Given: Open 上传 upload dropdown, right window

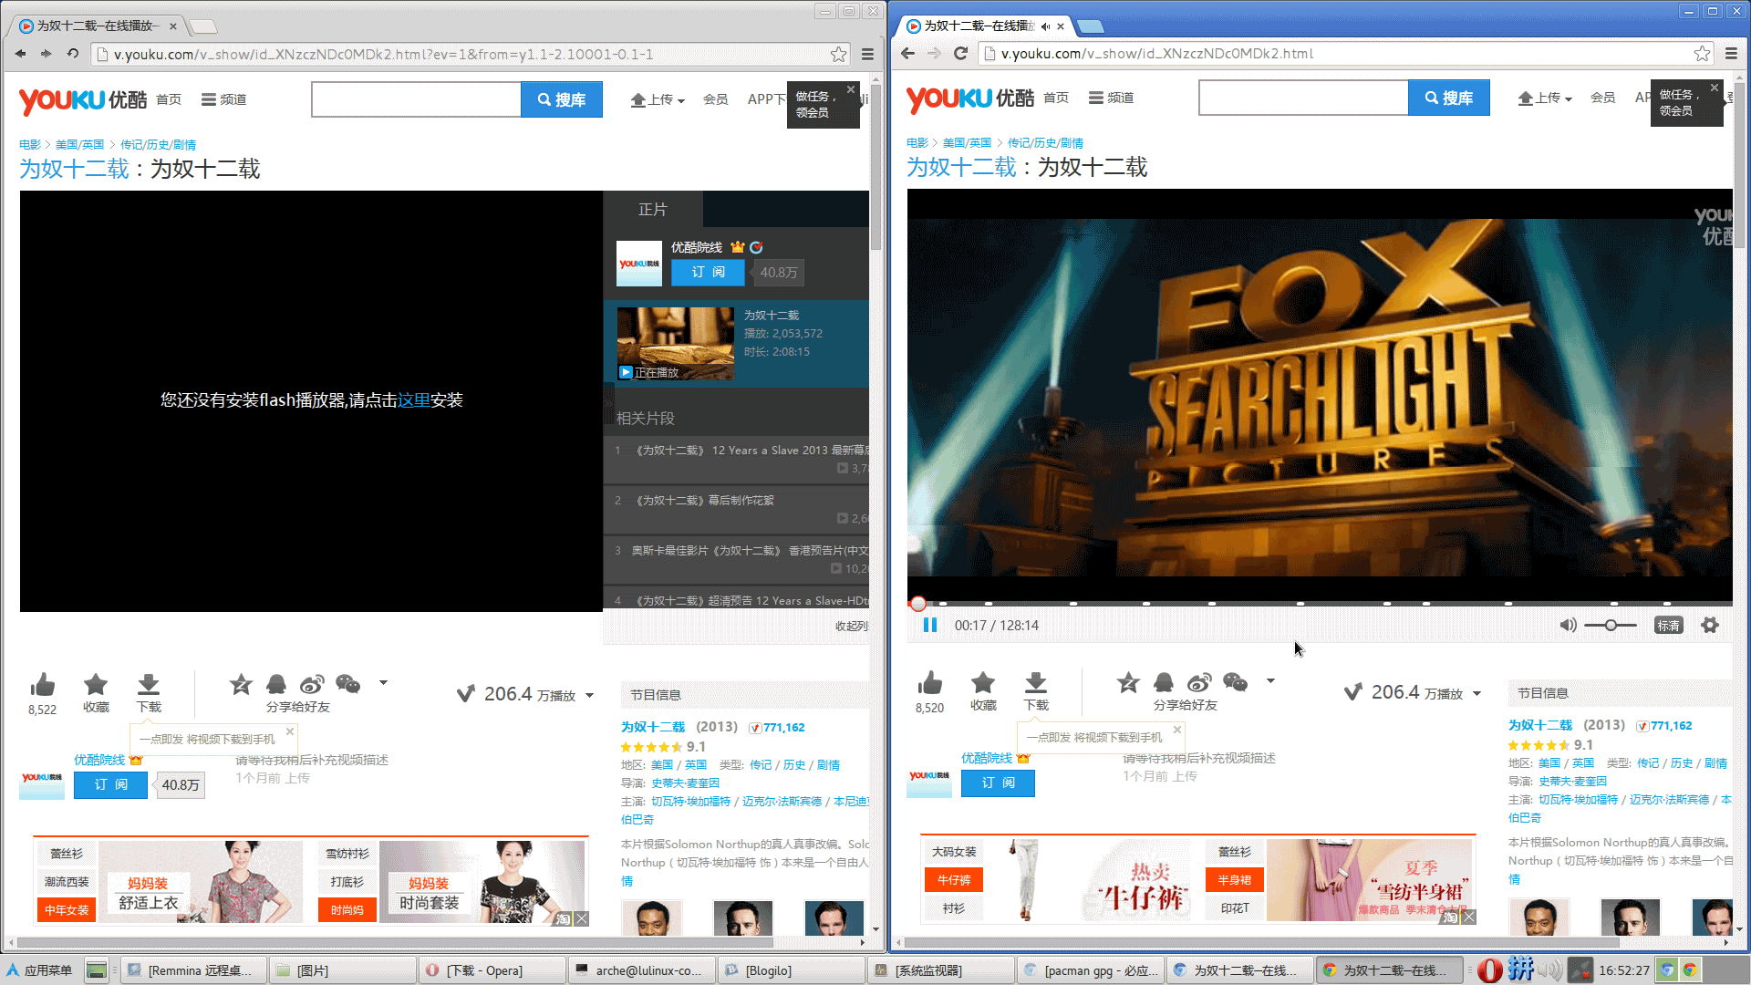Looking at the screenshot, I should coord(1545,98).
